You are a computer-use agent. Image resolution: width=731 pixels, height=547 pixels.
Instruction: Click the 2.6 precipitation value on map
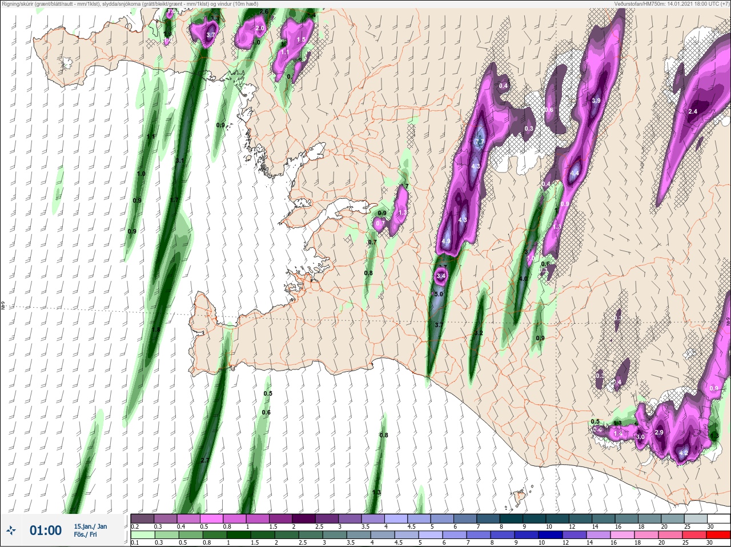pyautogui.click(x=263, y=11)
